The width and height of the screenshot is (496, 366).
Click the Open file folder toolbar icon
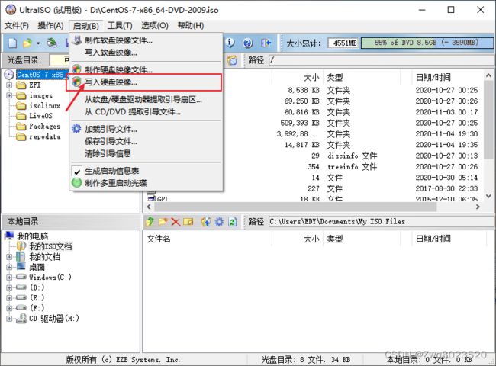(27, 43)
